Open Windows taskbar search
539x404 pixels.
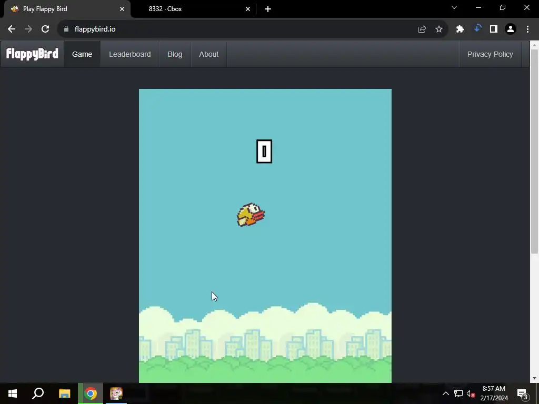pos(38,393)
